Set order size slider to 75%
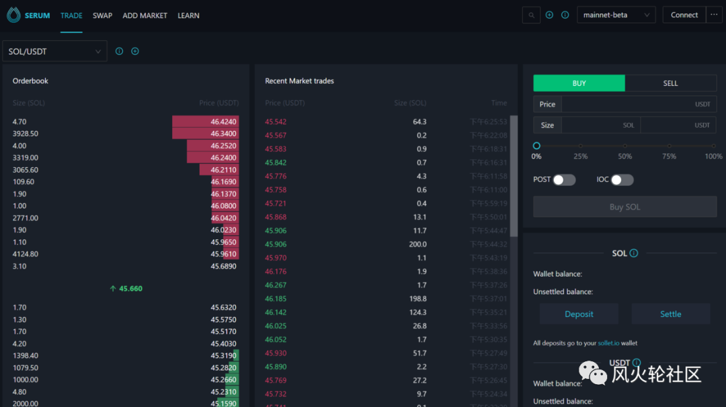The height and width of the screenshot is (407, 726). (669, 146)
